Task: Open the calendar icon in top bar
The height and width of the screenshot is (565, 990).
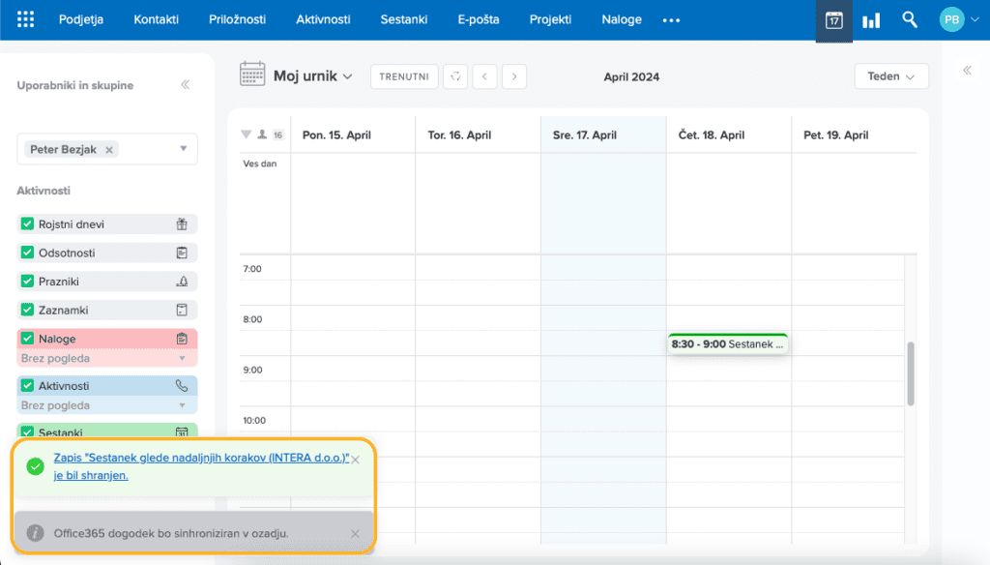Action: tap(833, 19)
